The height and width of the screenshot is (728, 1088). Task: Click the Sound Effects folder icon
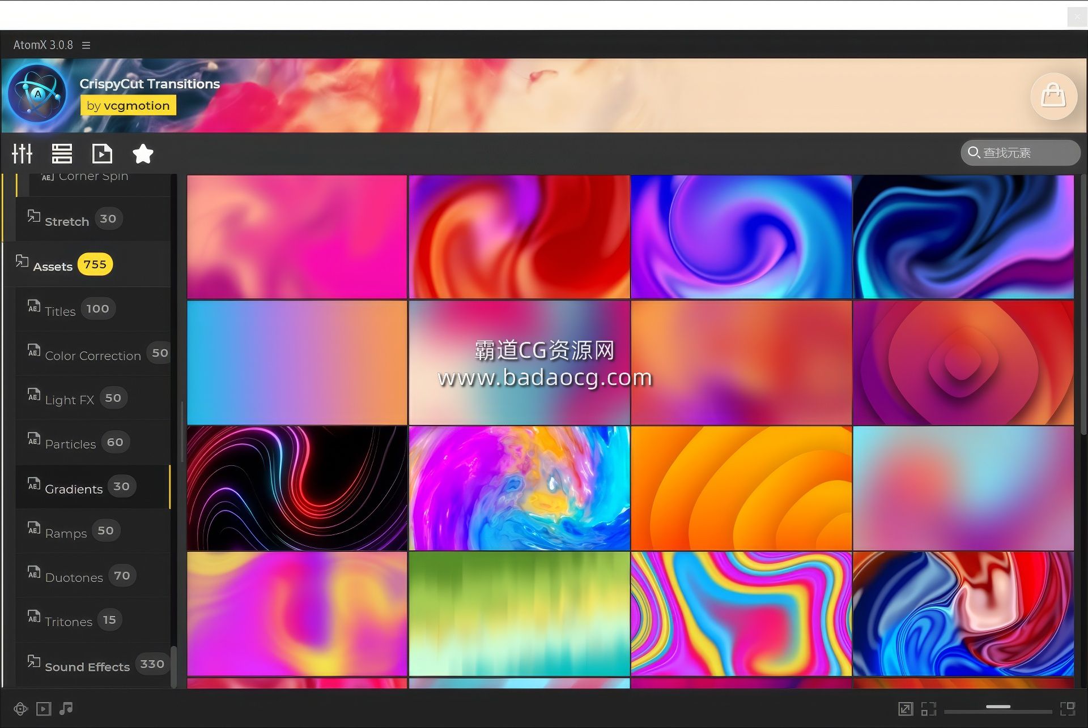point(34,661)
